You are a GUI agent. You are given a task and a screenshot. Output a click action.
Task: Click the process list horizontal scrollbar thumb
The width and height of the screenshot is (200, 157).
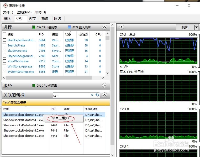point(49,77)
